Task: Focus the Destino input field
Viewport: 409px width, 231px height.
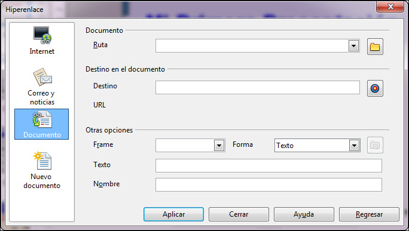Action: [x=258, y=88]
